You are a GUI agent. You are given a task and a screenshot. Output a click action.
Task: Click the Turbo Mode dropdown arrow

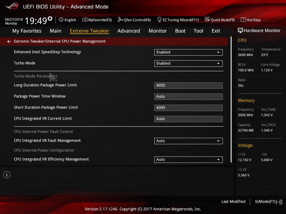point(218,64)
